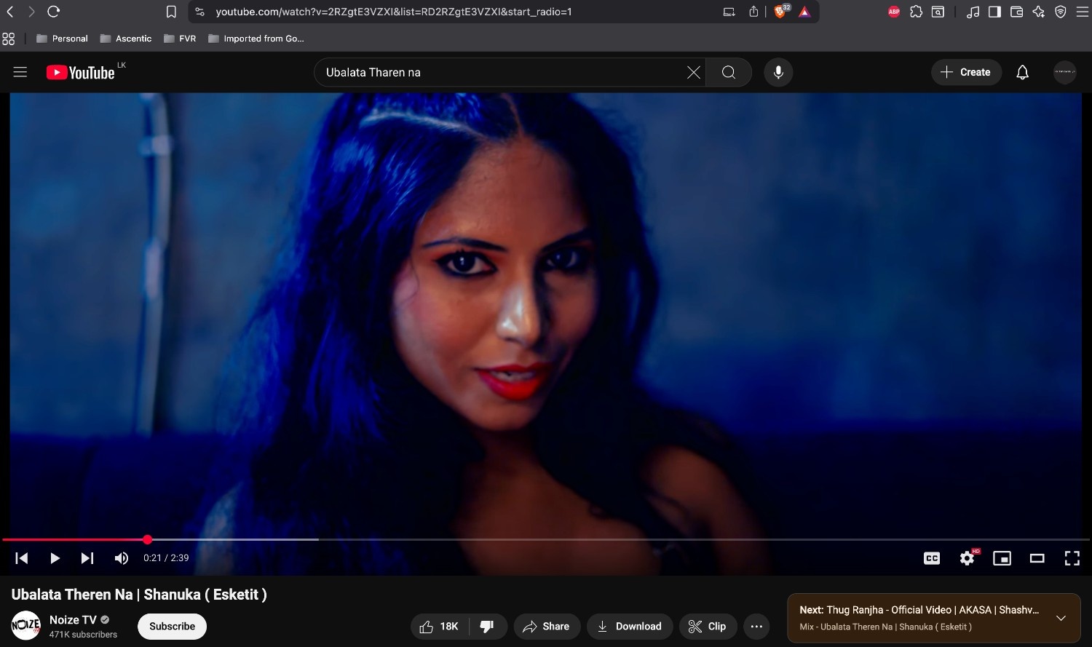The height and width of the screenshot is (647, 1092).
Task: Switch to miniplayer mode
Action: tap(1002, 558)
